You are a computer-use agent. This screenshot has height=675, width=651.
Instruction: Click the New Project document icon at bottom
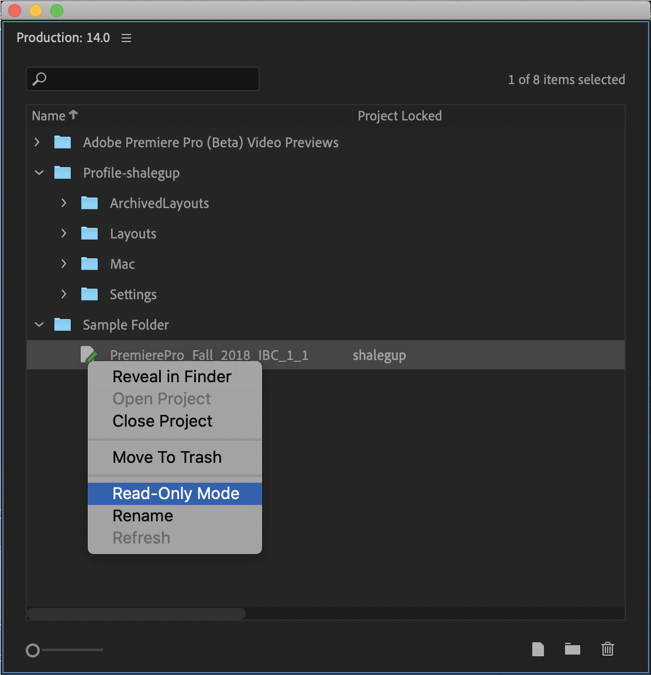538,649
